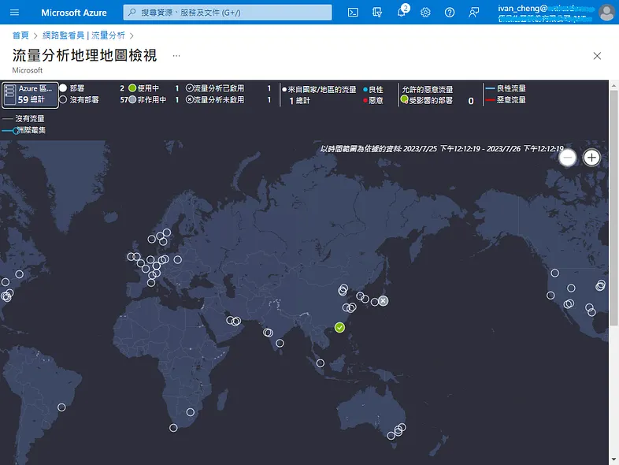Click the user account avatar
619x465 pixels.
(x=606, y=13)
